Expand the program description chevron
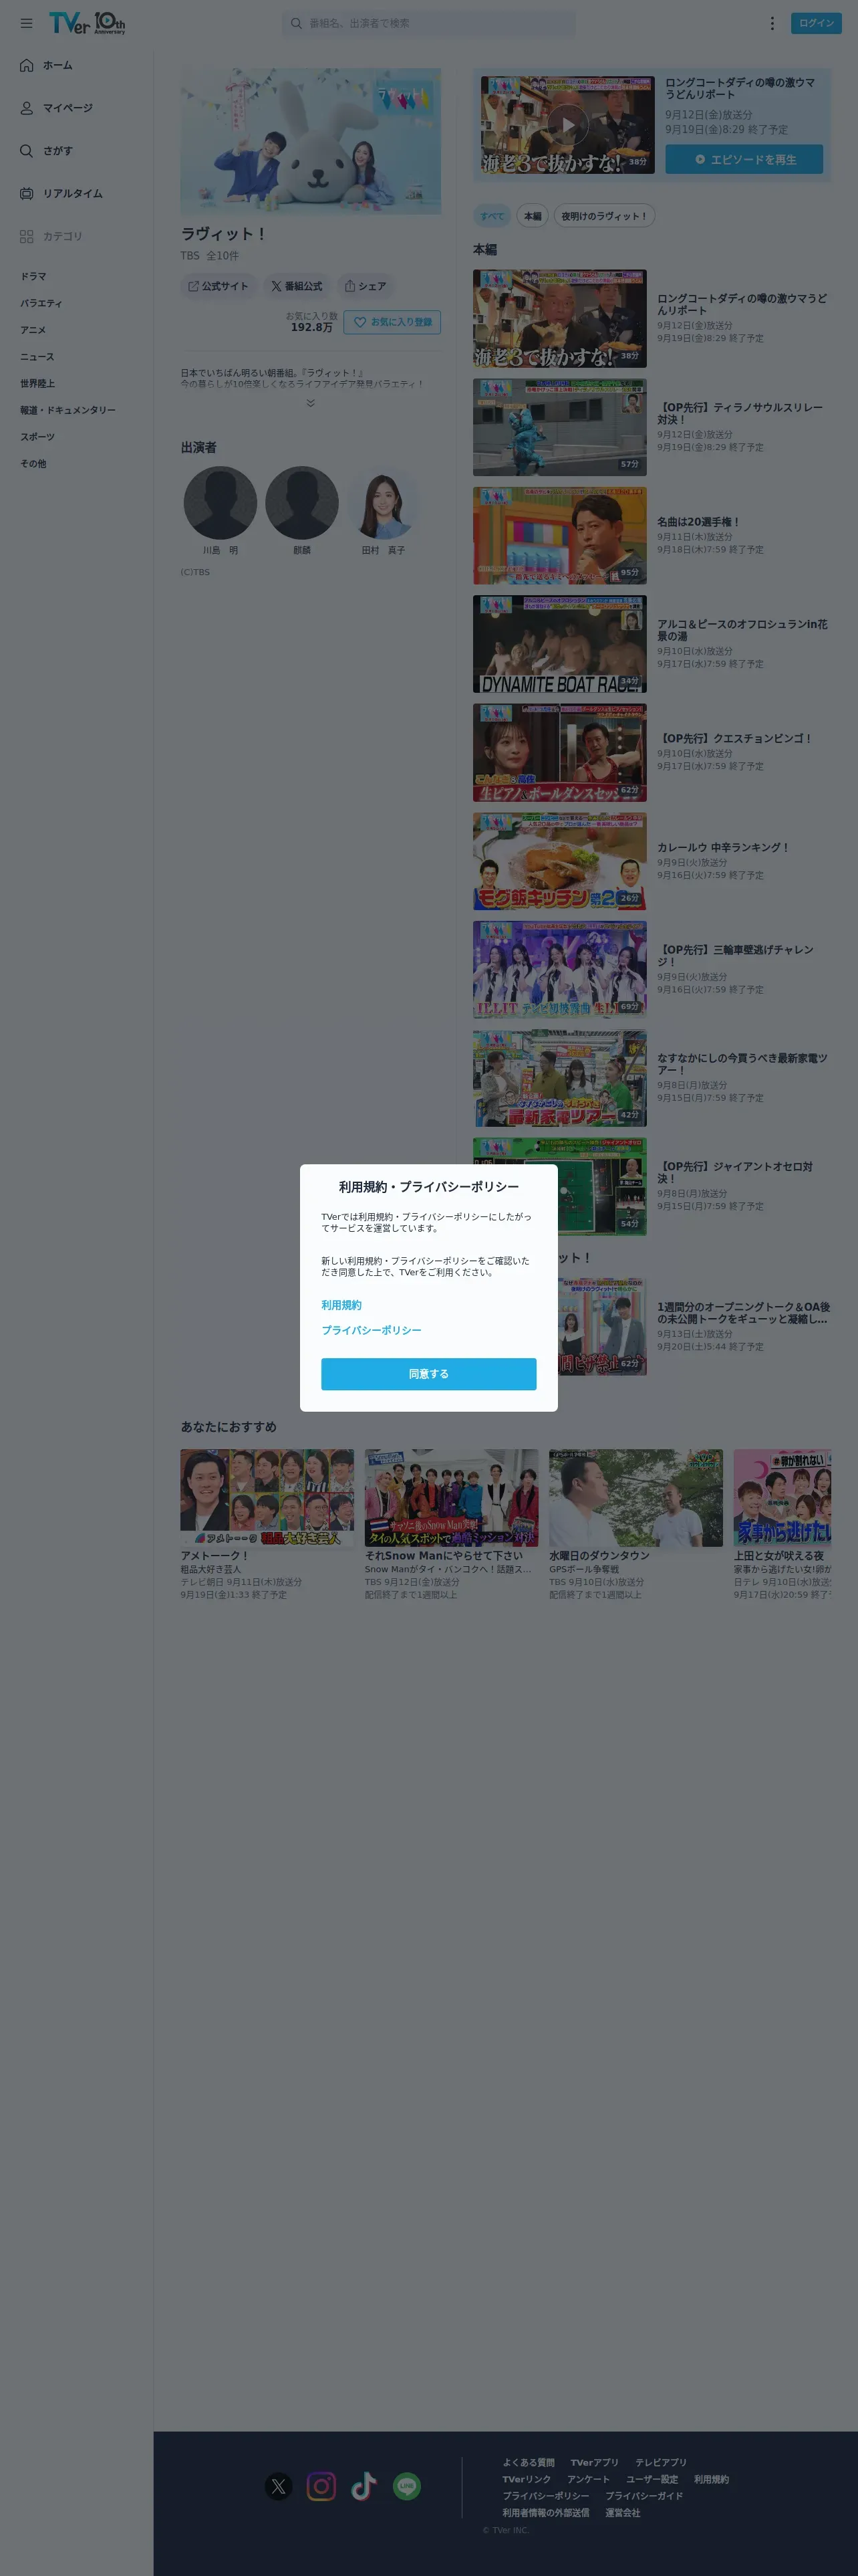 pos(311,403)
